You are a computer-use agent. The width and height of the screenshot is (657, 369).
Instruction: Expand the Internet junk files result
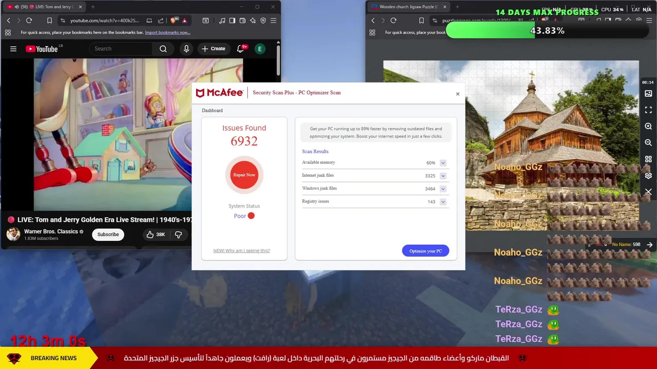pos(443,176)
